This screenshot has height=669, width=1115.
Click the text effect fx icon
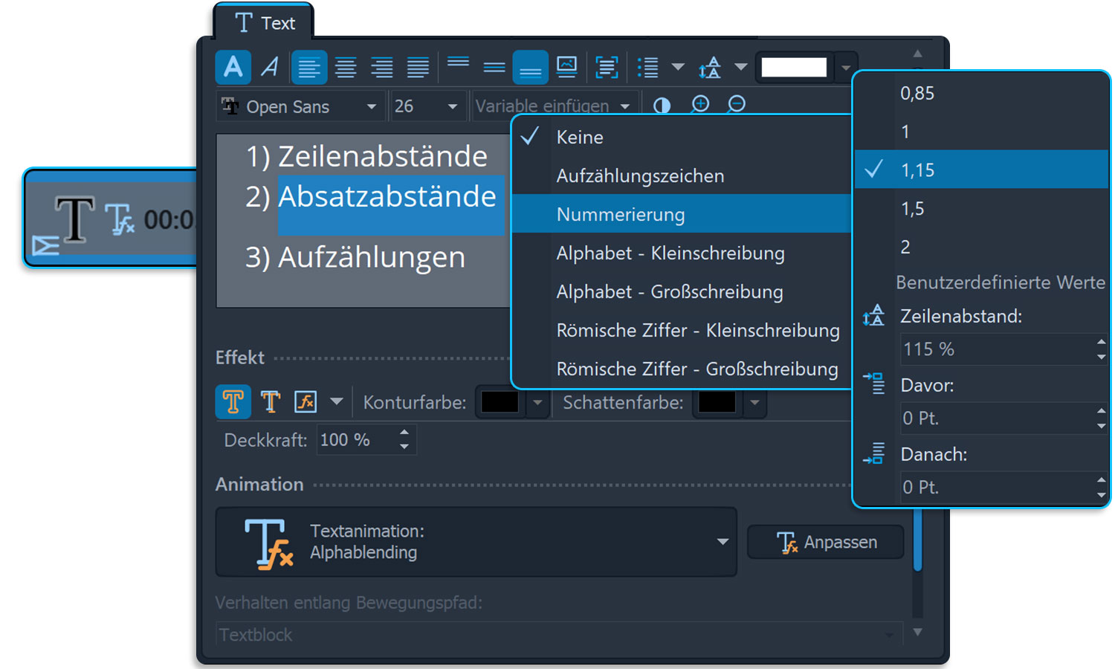tap(306, 402)
